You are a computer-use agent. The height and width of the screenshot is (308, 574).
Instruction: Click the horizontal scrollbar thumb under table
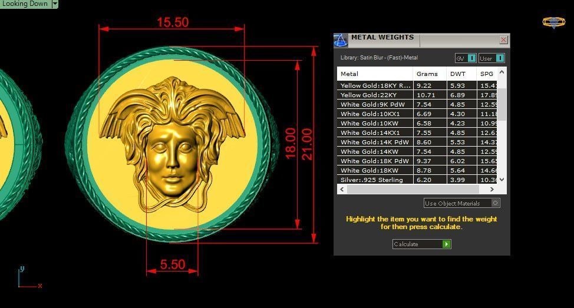click(x=413, y=189)
